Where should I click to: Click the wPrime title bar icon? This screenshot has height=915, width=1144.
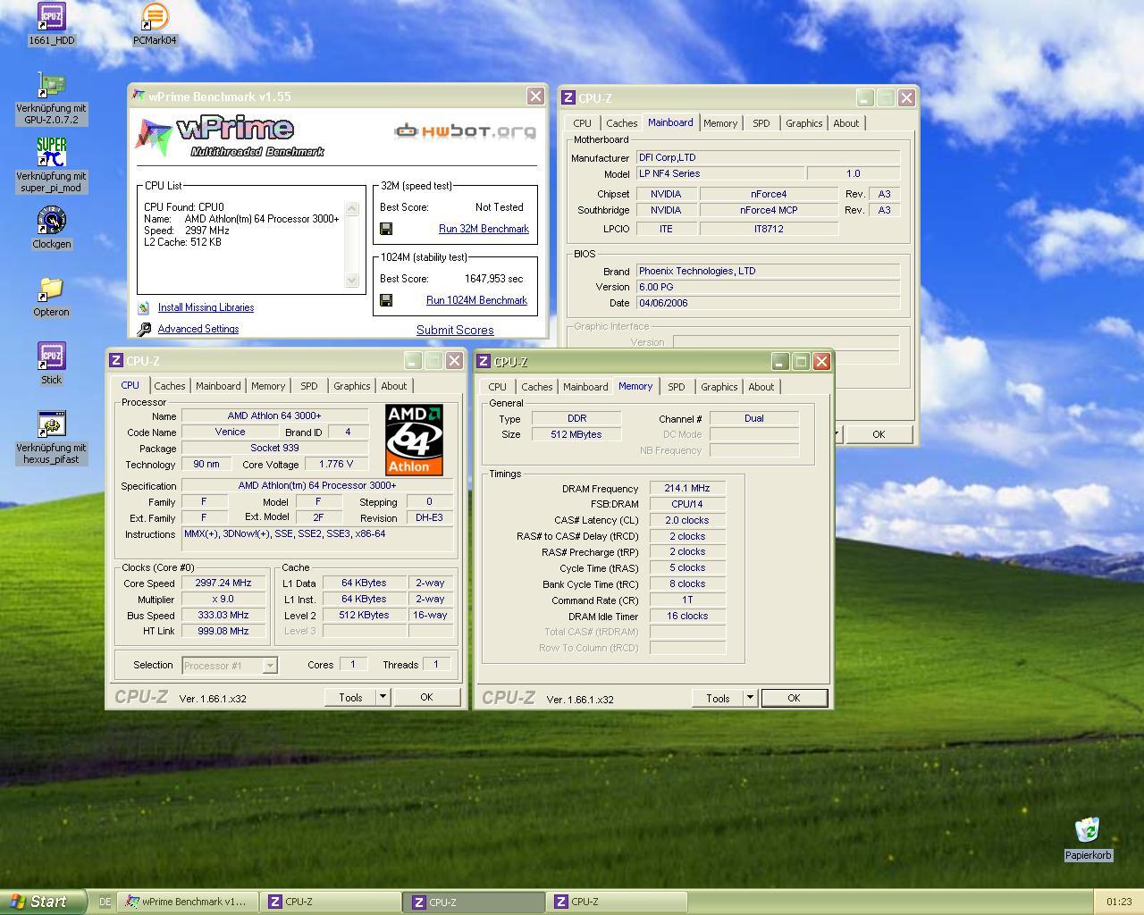click(138, 96)
